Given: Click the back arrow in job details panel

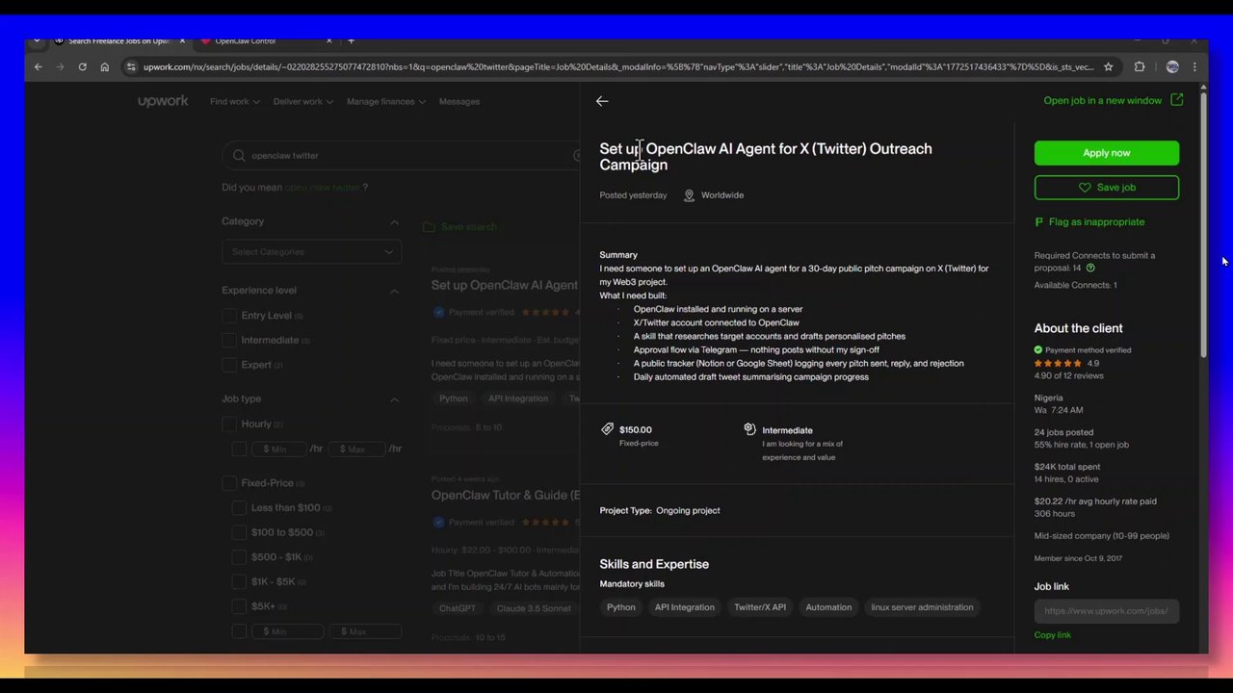Looking at the screenshot, I should 602,101.
